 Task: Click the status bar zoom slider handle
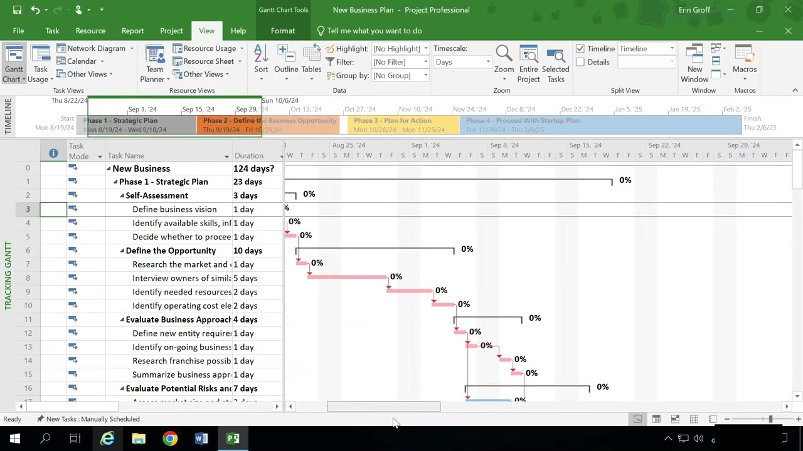click(x=770, y=419)
